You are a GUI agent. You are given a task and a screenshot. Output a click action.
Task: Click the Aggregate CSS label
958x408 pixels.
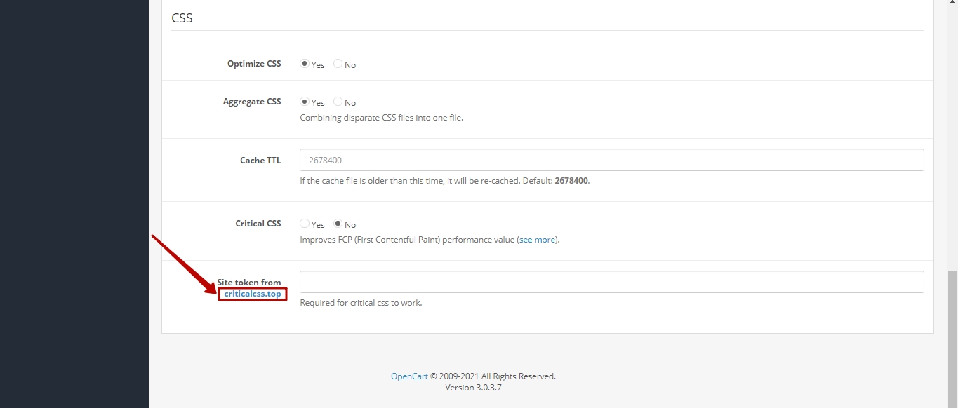252,102
